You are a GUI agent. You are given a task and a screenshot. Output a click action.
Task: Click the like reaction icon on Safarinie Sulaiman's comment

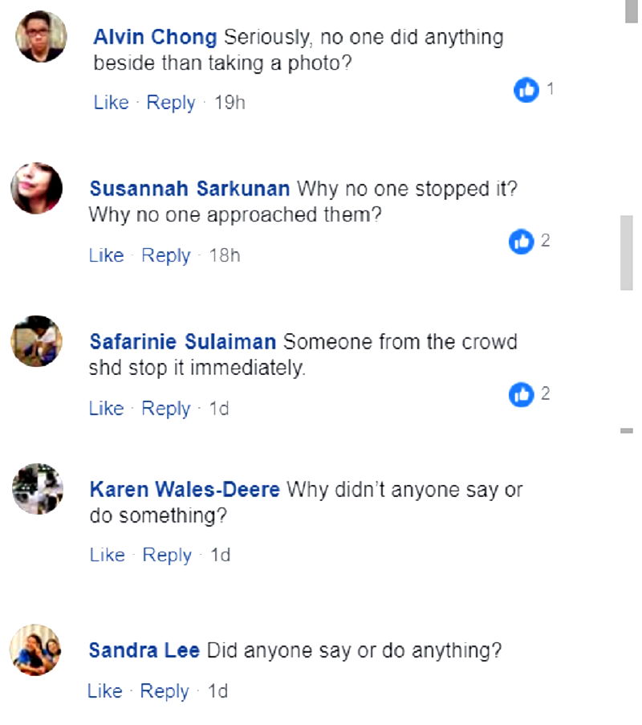pyautogui.click(x=522, y=393)
